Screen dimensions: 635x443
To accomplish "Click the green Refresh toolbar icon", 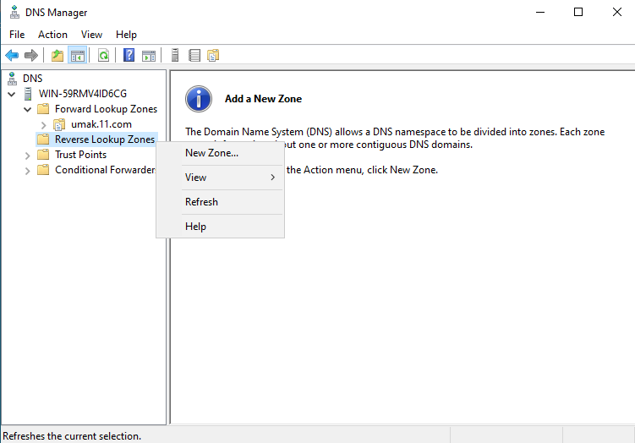I will pos(104,55).
